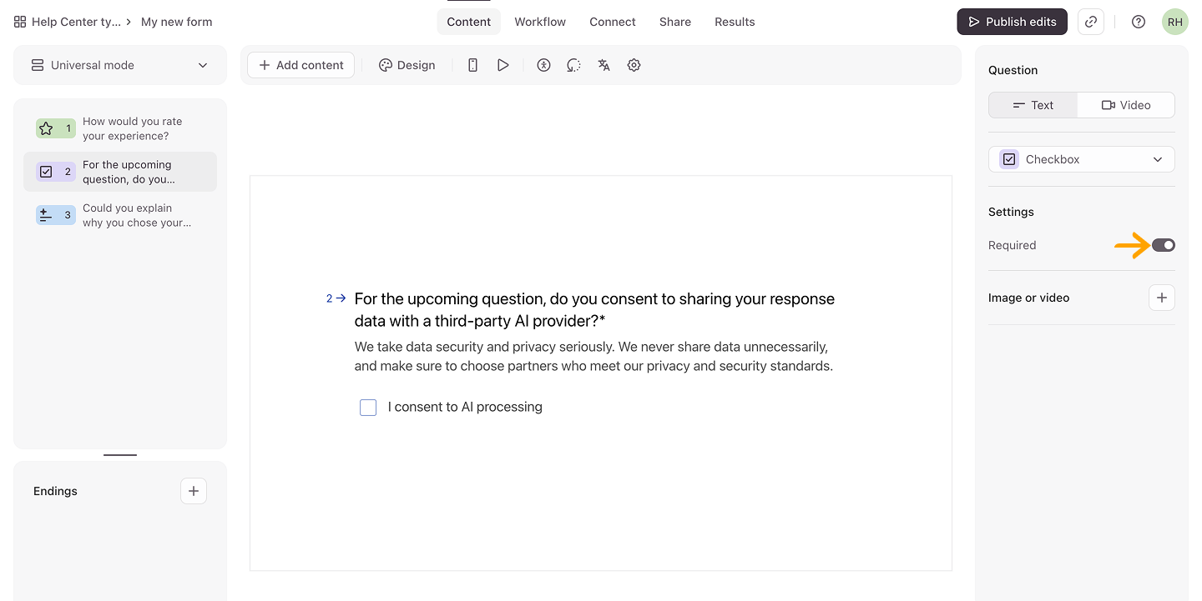The image size is (1202, 601).
Task: Open the Design panel button
Action: (407, 65)
